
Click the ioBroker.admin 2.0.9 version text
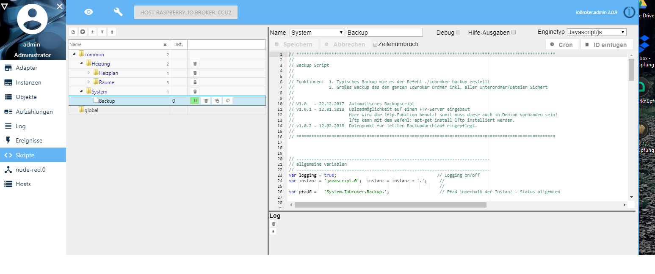click(597, 12)
